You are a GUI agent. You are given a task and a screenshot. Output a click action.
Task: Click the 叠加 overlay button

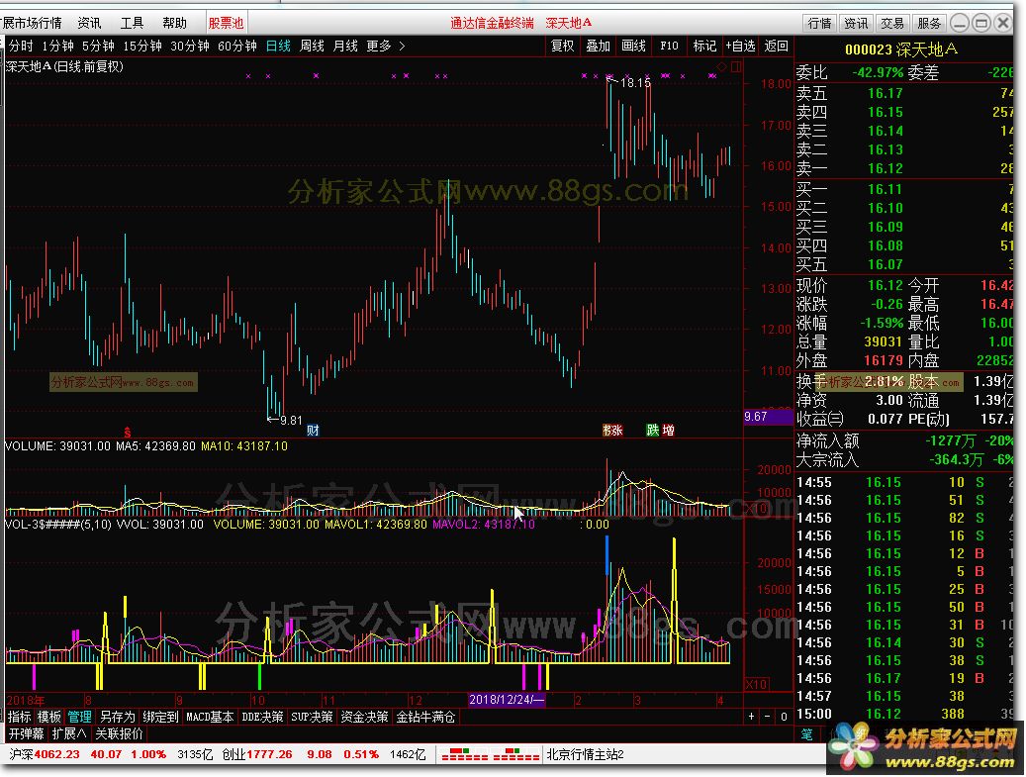(x=598, y=46)
